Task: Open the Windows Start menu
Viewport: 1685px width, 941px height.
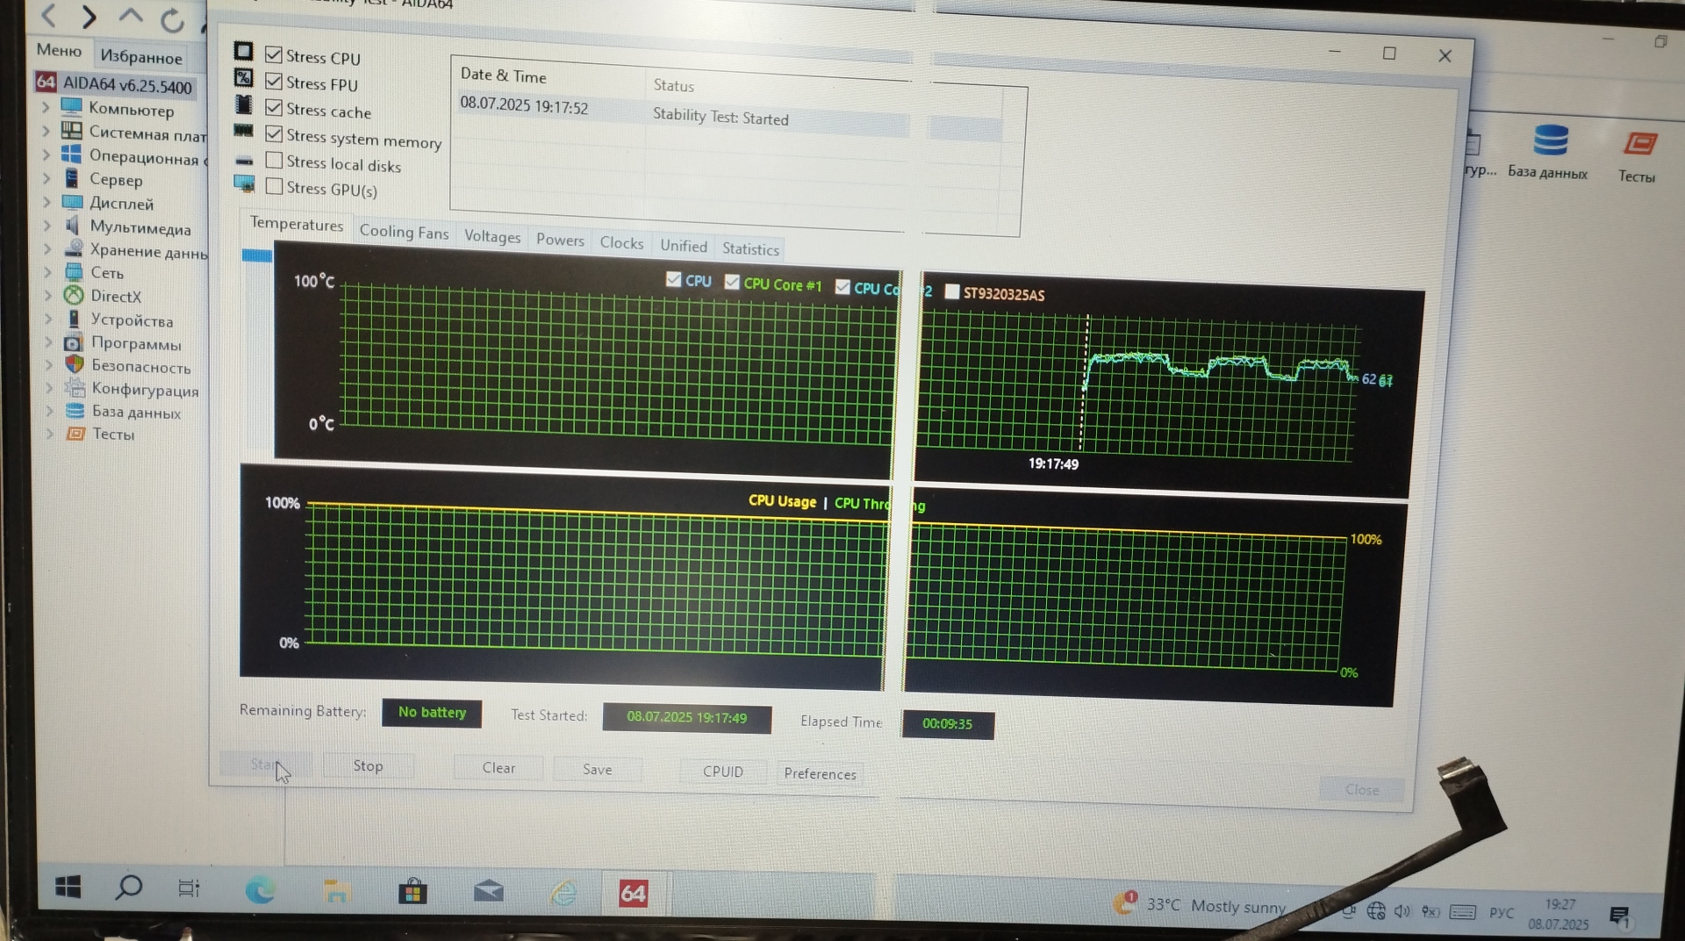Action: pyautogui.click(x=68, y=887)
